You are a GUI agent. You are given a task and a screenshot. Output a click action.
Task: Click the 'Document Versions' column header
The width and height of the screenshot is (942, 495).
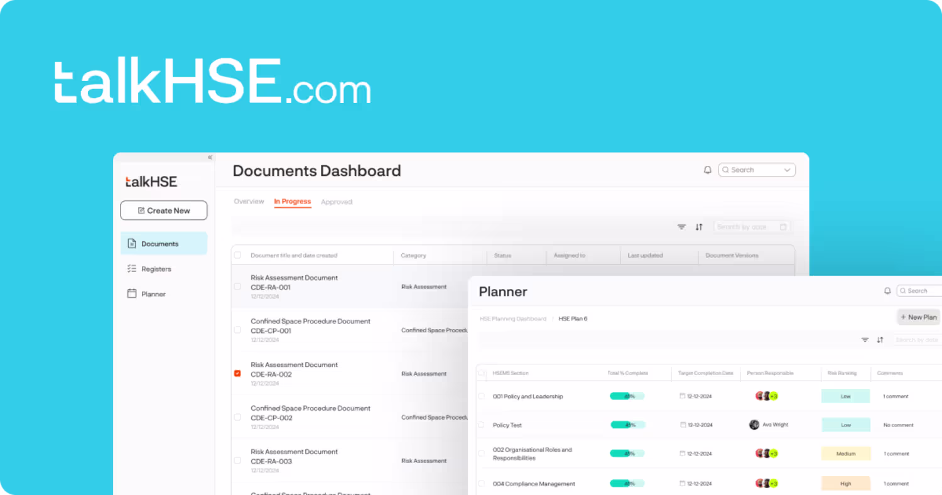click(732, 256)
